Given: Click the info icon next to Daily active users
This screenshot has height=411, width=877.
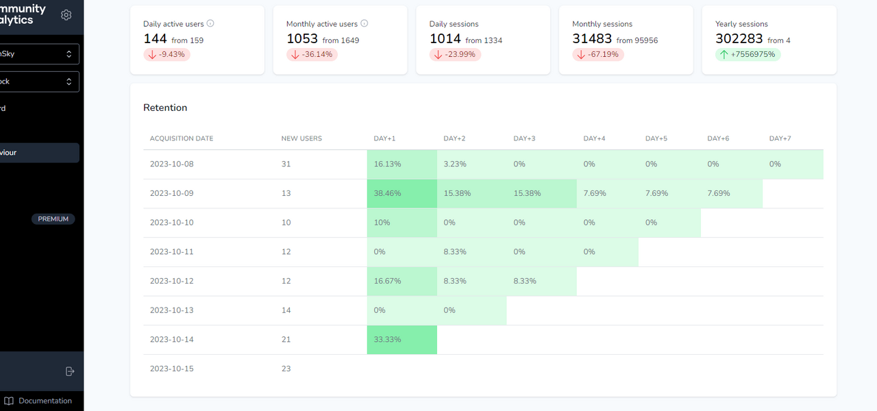Looking at the screenshot, I should (210, 23).
